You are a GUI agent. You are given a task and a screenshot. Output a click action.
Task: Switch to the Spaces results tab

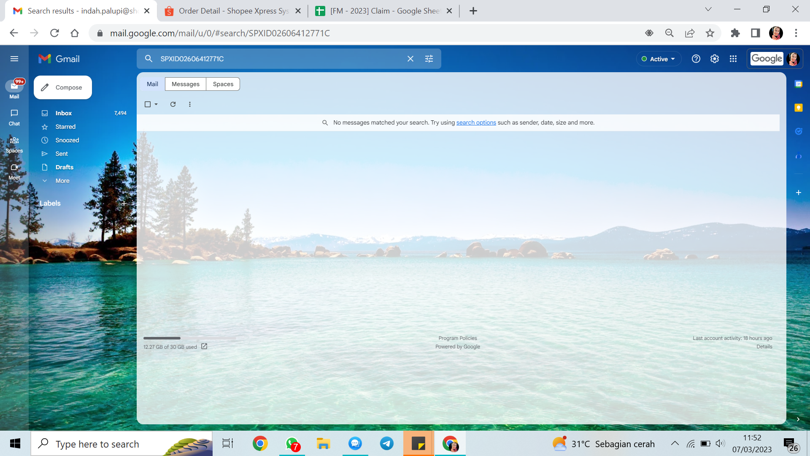pos(223,84)
